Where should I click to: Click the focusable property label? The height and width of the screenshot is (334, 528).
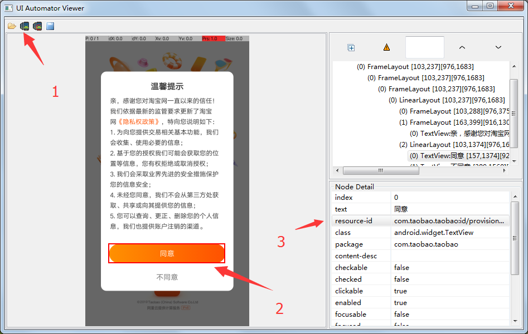click(x=351, y=314)
